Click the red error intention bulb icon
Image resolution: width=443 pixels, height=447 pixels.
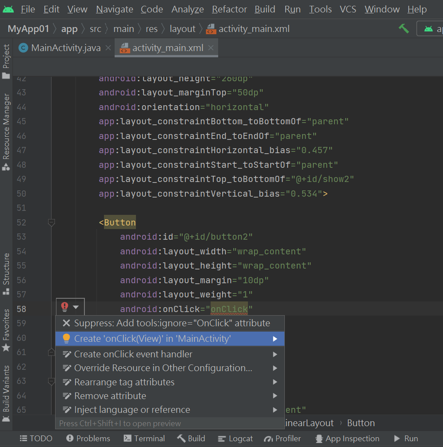[x=65, y=307]
